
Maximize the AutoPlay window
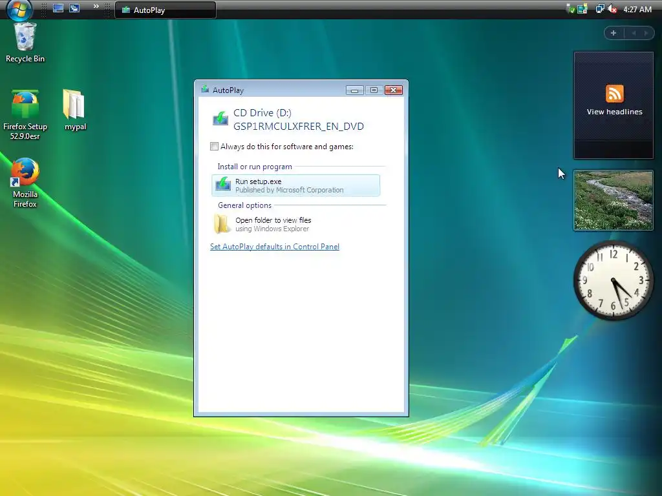coord(374,90)
